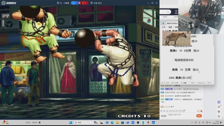Open the 查看 menu in Notepad
This screenshot has width=224, height=126.
tap(177, 27)
